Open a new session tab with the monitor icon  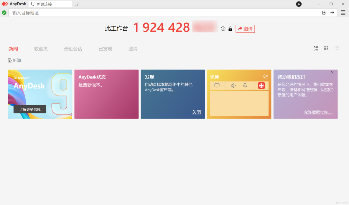click(76, 4)
